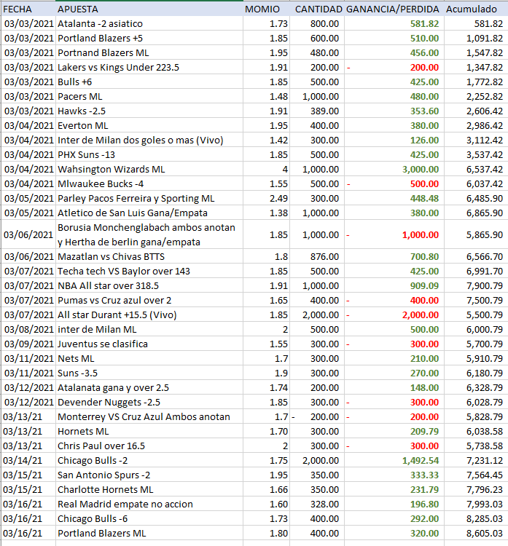This screenshot has height=546, width=508.
Task: Click 'Techa tech VS Baylor over 143'
Action: point(149,272)
